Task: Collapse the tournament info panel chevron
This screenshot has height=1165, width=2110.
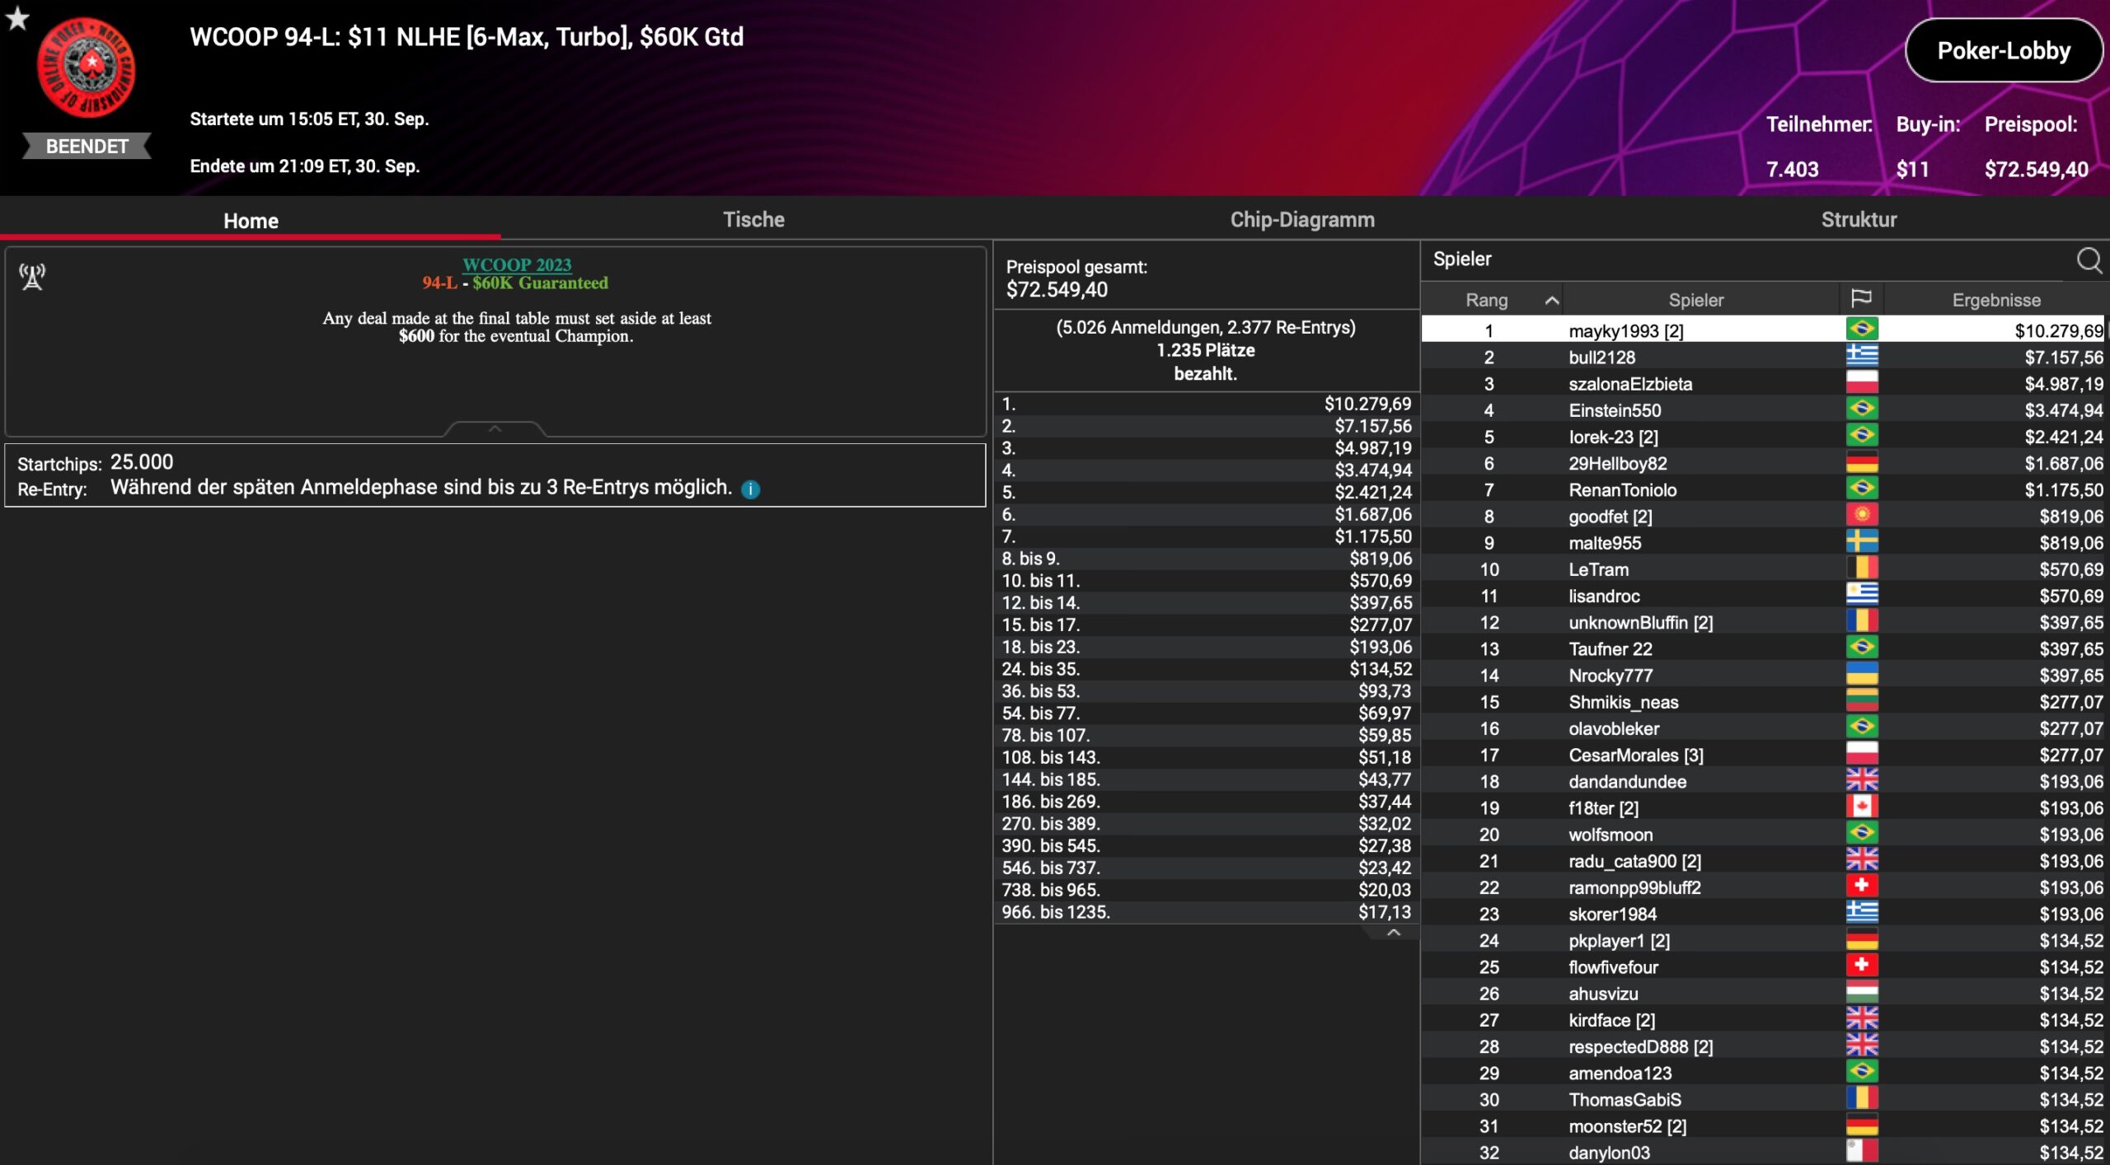Action: coord(495,429)
